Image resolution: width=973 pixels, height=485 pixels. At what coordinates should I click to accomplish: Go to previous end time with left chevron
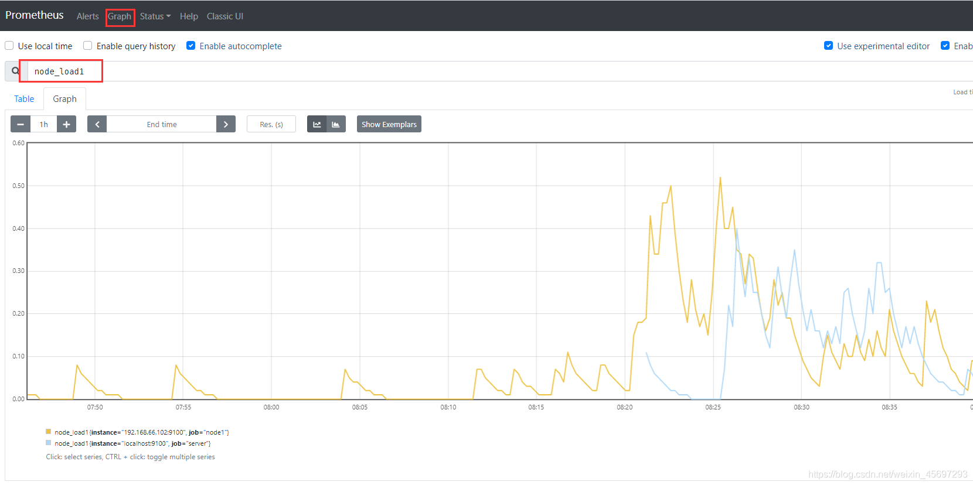(97, 124)
